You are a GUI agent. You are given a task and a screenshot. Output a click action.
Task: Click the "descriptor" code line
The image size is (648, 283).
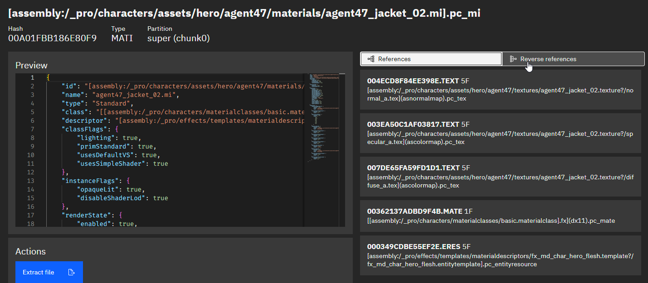[183, 120]
